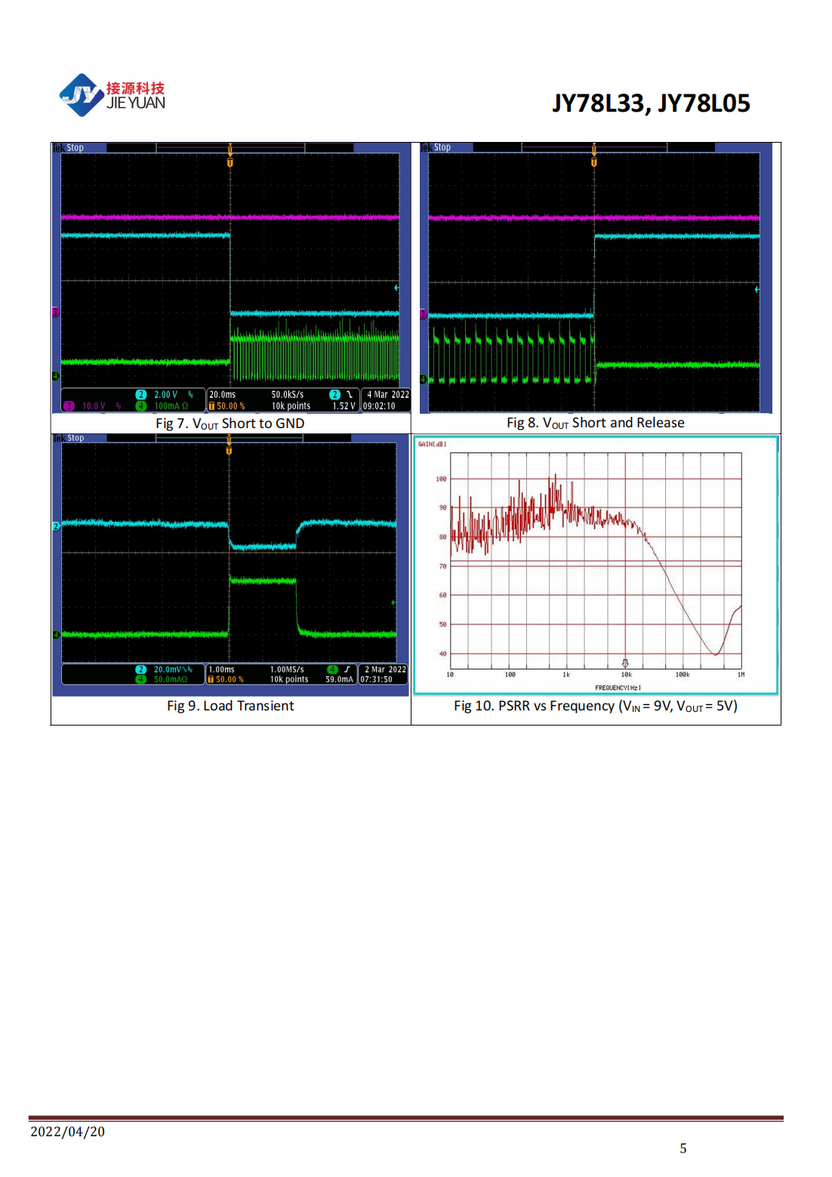The height and width of the screenshot is (1177, 832).
Task: Open the Fig 7 oscilloscope capture image
Action: 231,278
